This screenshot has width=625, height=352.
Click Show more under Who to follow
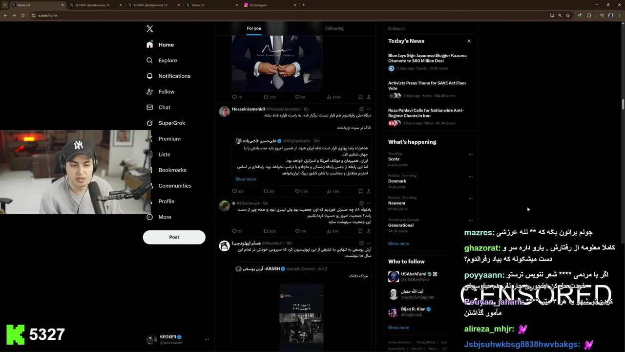point(398,328)
